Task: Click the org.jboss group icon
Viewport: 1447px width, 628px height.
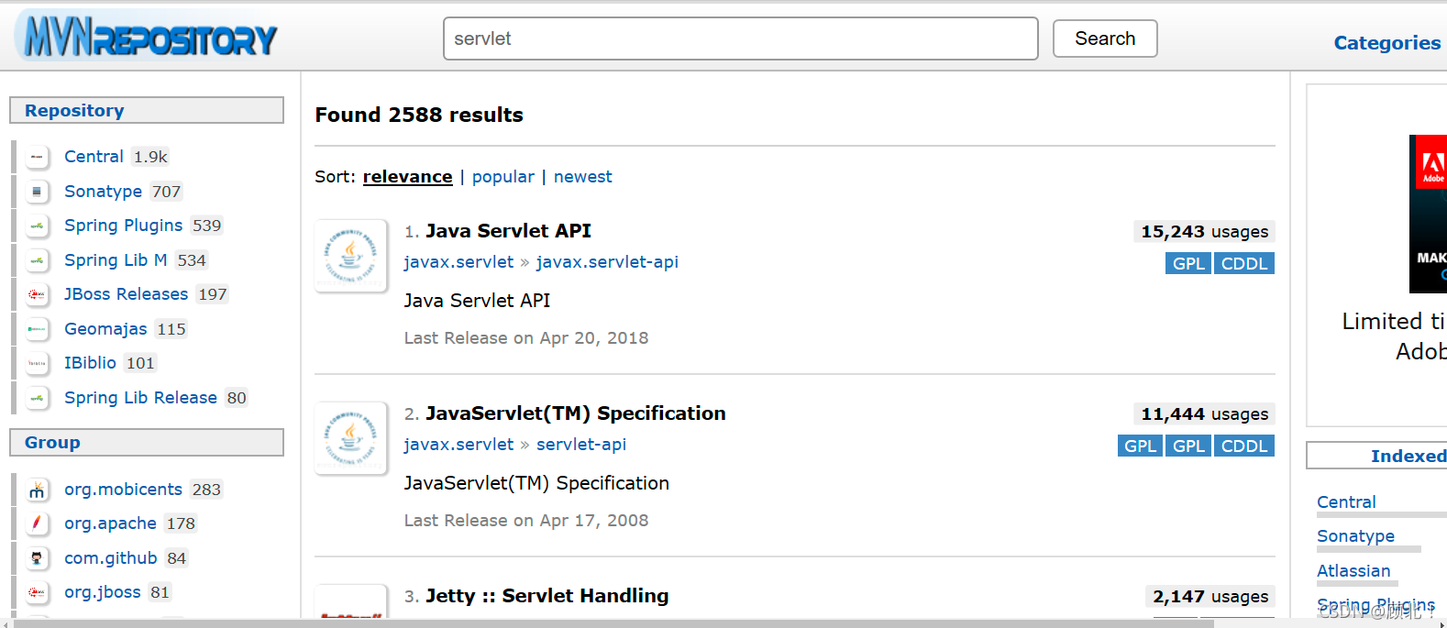Action: 37,592
